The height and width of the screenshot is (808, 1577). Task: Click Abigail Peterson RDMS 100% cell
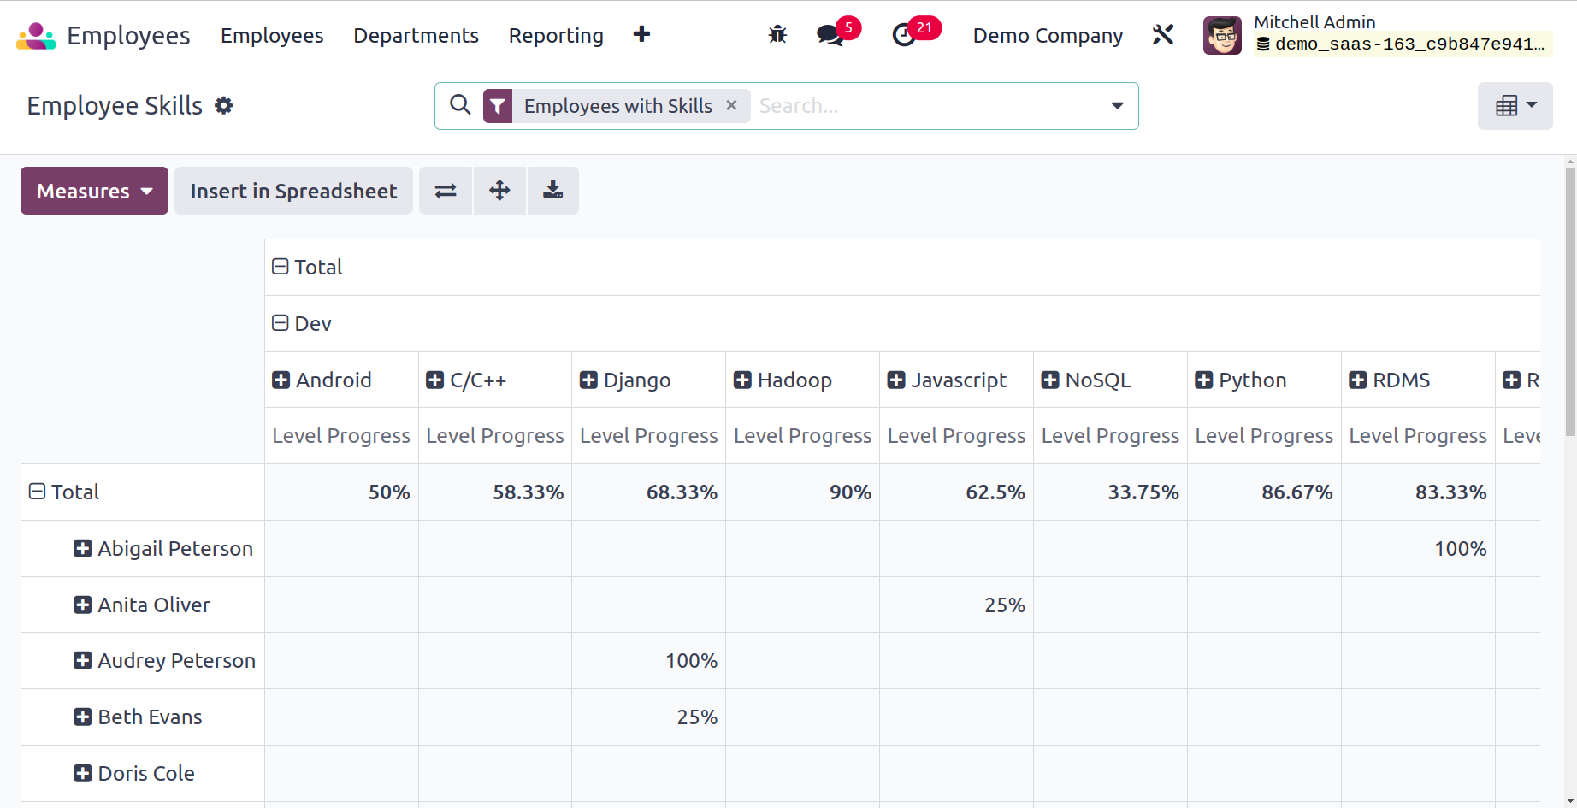point(1418,548)
